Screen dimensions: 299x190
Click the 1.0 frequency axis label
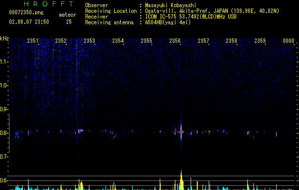[x=4, y=85]
